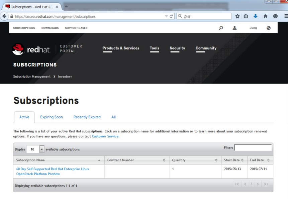288x199 pixels.
Task: Click the user account person icon
Action: click(x=234, y=28)
